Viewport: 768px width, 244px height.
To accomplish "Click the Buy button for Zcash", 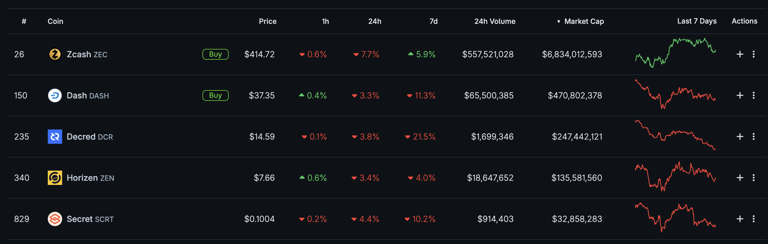I will [215, 54].
